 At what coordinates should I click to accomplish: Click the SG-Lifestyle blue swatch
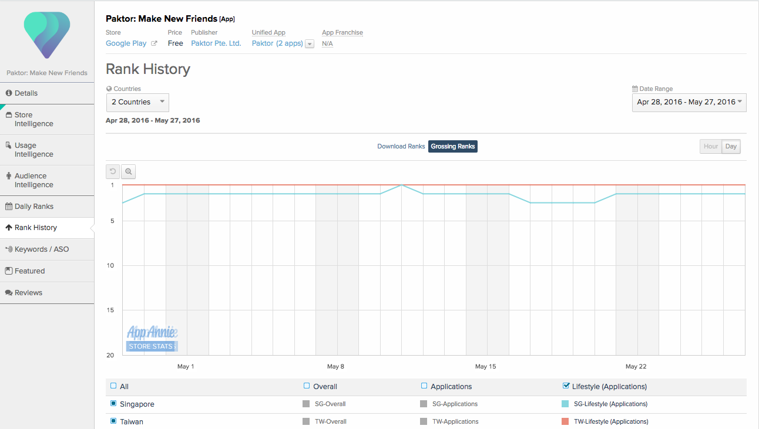[565, 404]
